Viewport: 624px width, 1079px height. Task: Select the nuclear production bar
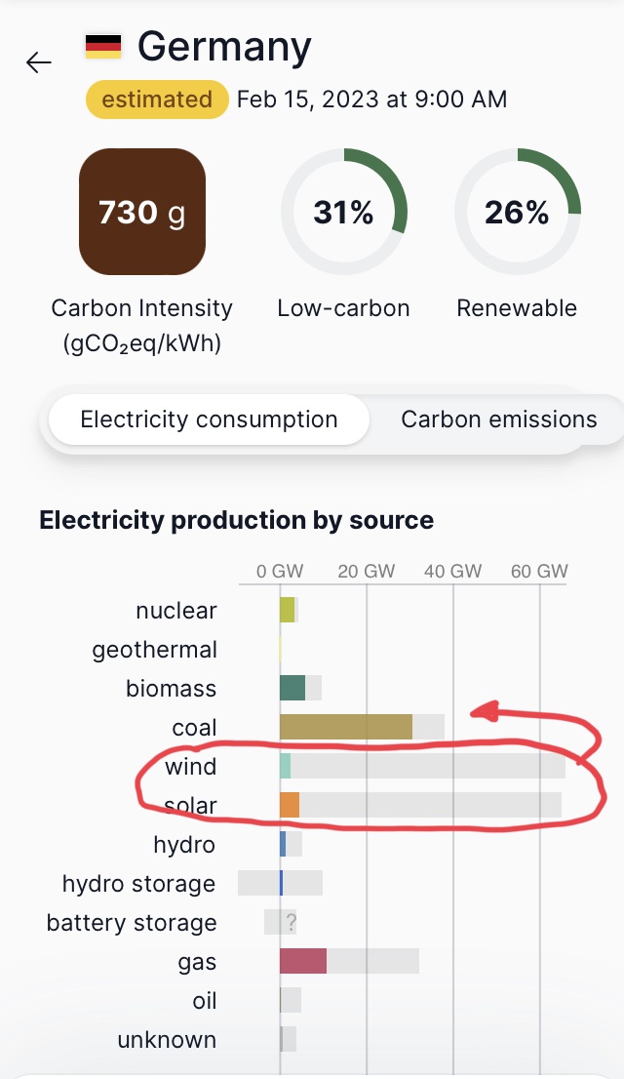288,611
